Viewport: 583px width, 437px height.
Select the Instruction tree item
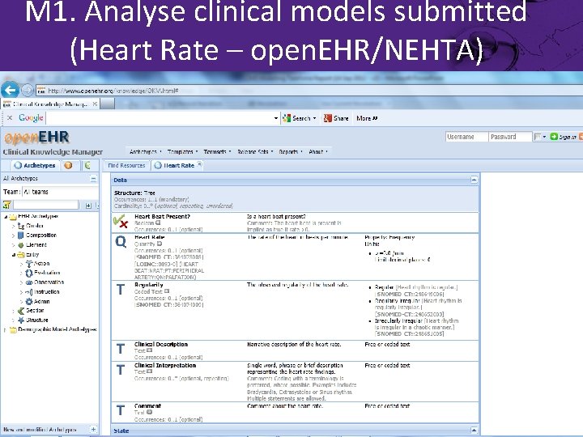point(46,292)
